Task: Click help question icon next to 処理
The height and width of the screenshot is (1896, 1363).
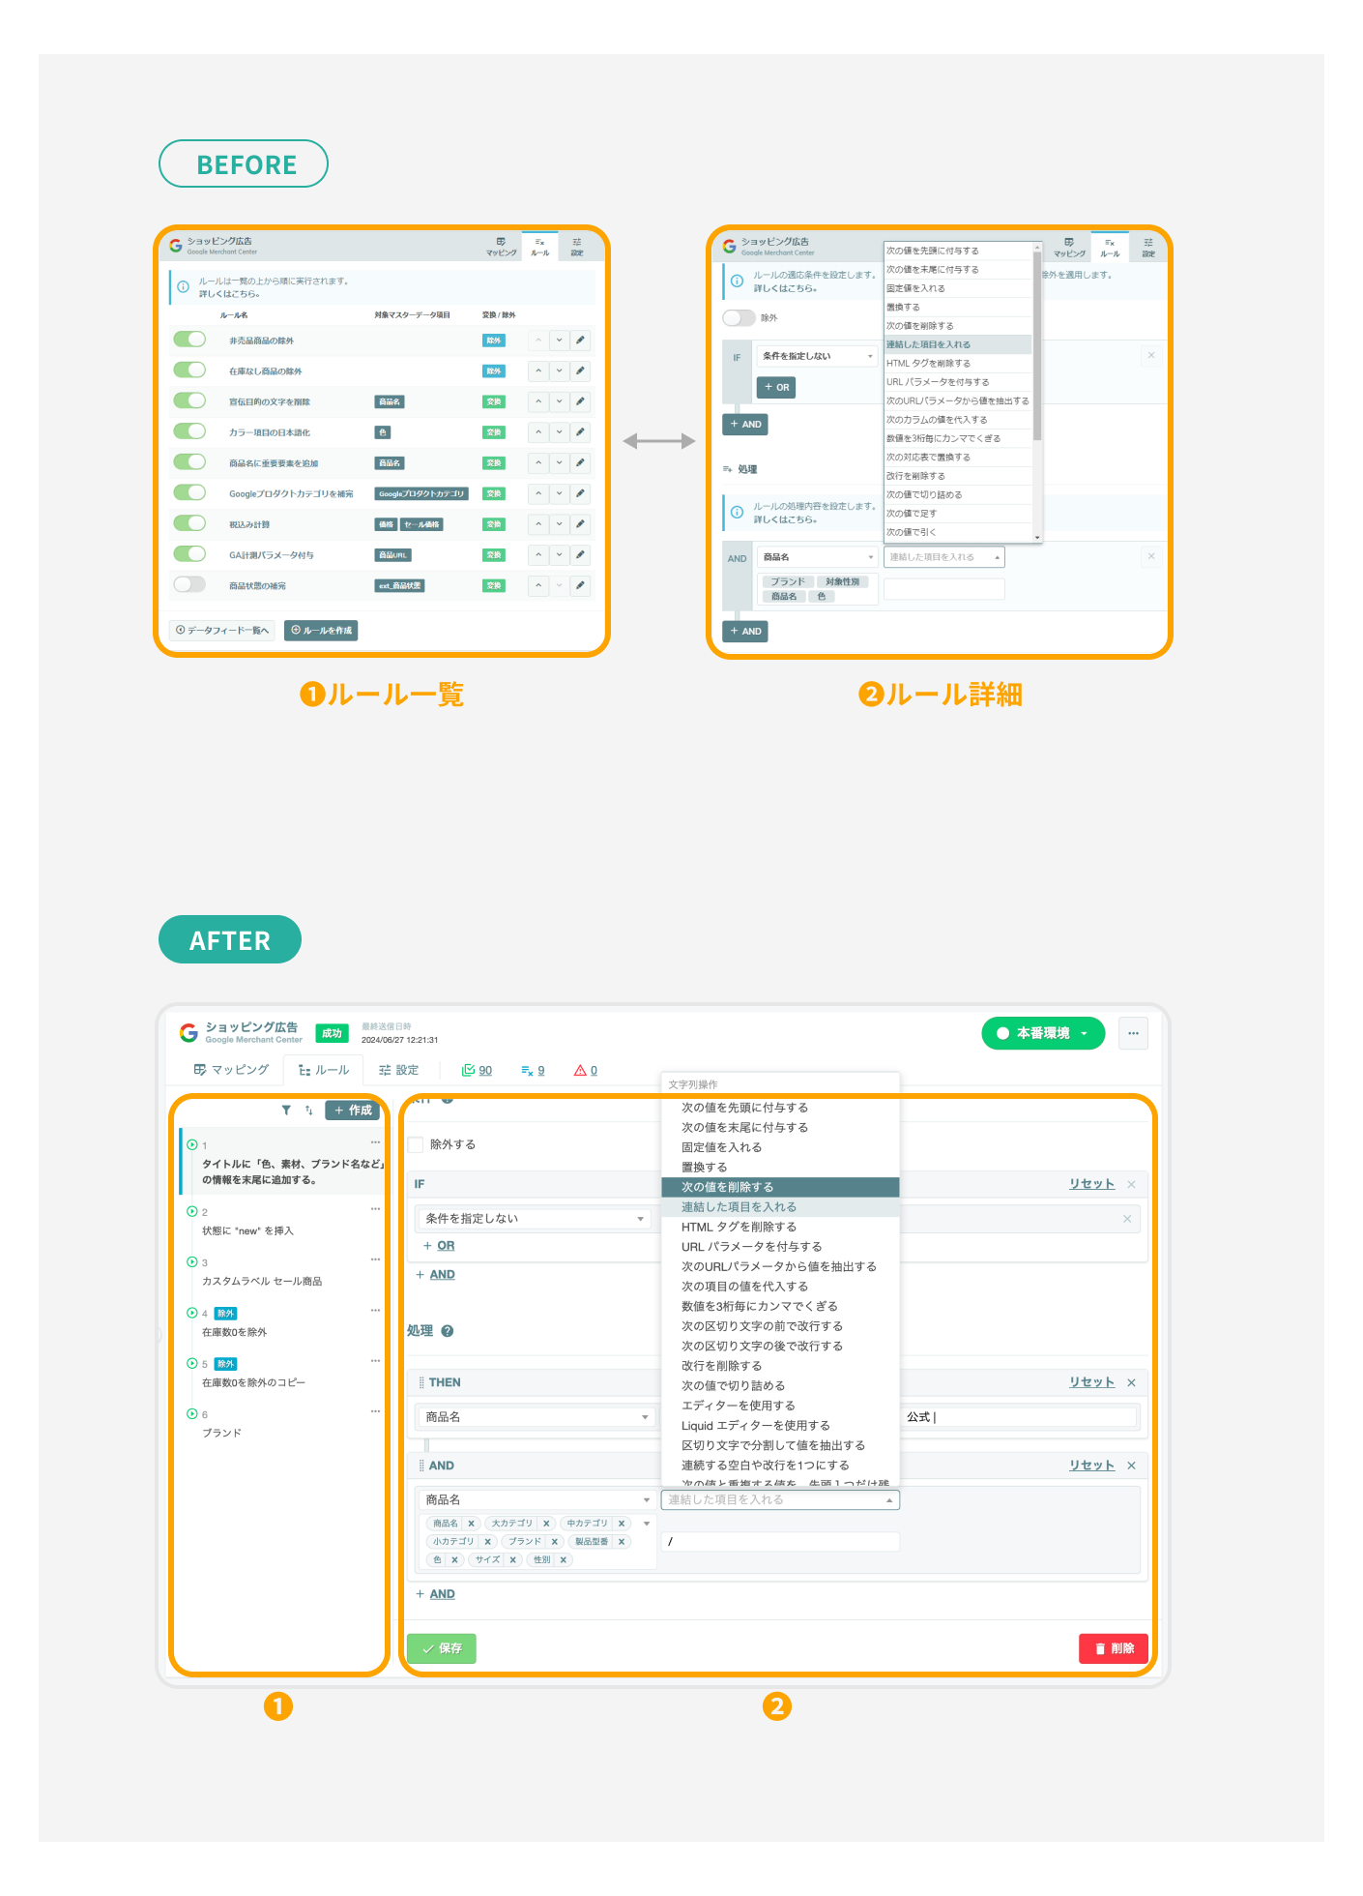Action: [x=448, y=1331]
